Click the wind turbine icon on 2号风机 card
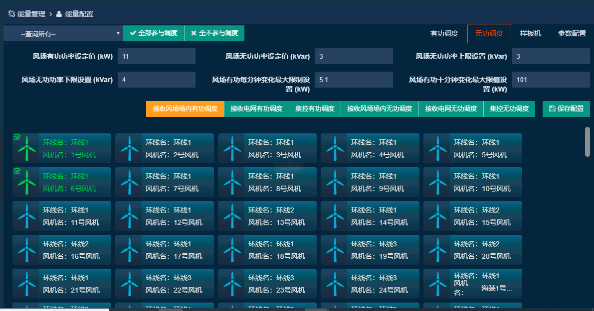 point(129,148)
